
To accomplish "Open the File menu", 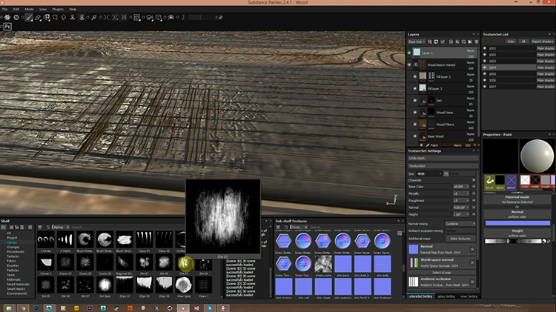I will point(5,9).
